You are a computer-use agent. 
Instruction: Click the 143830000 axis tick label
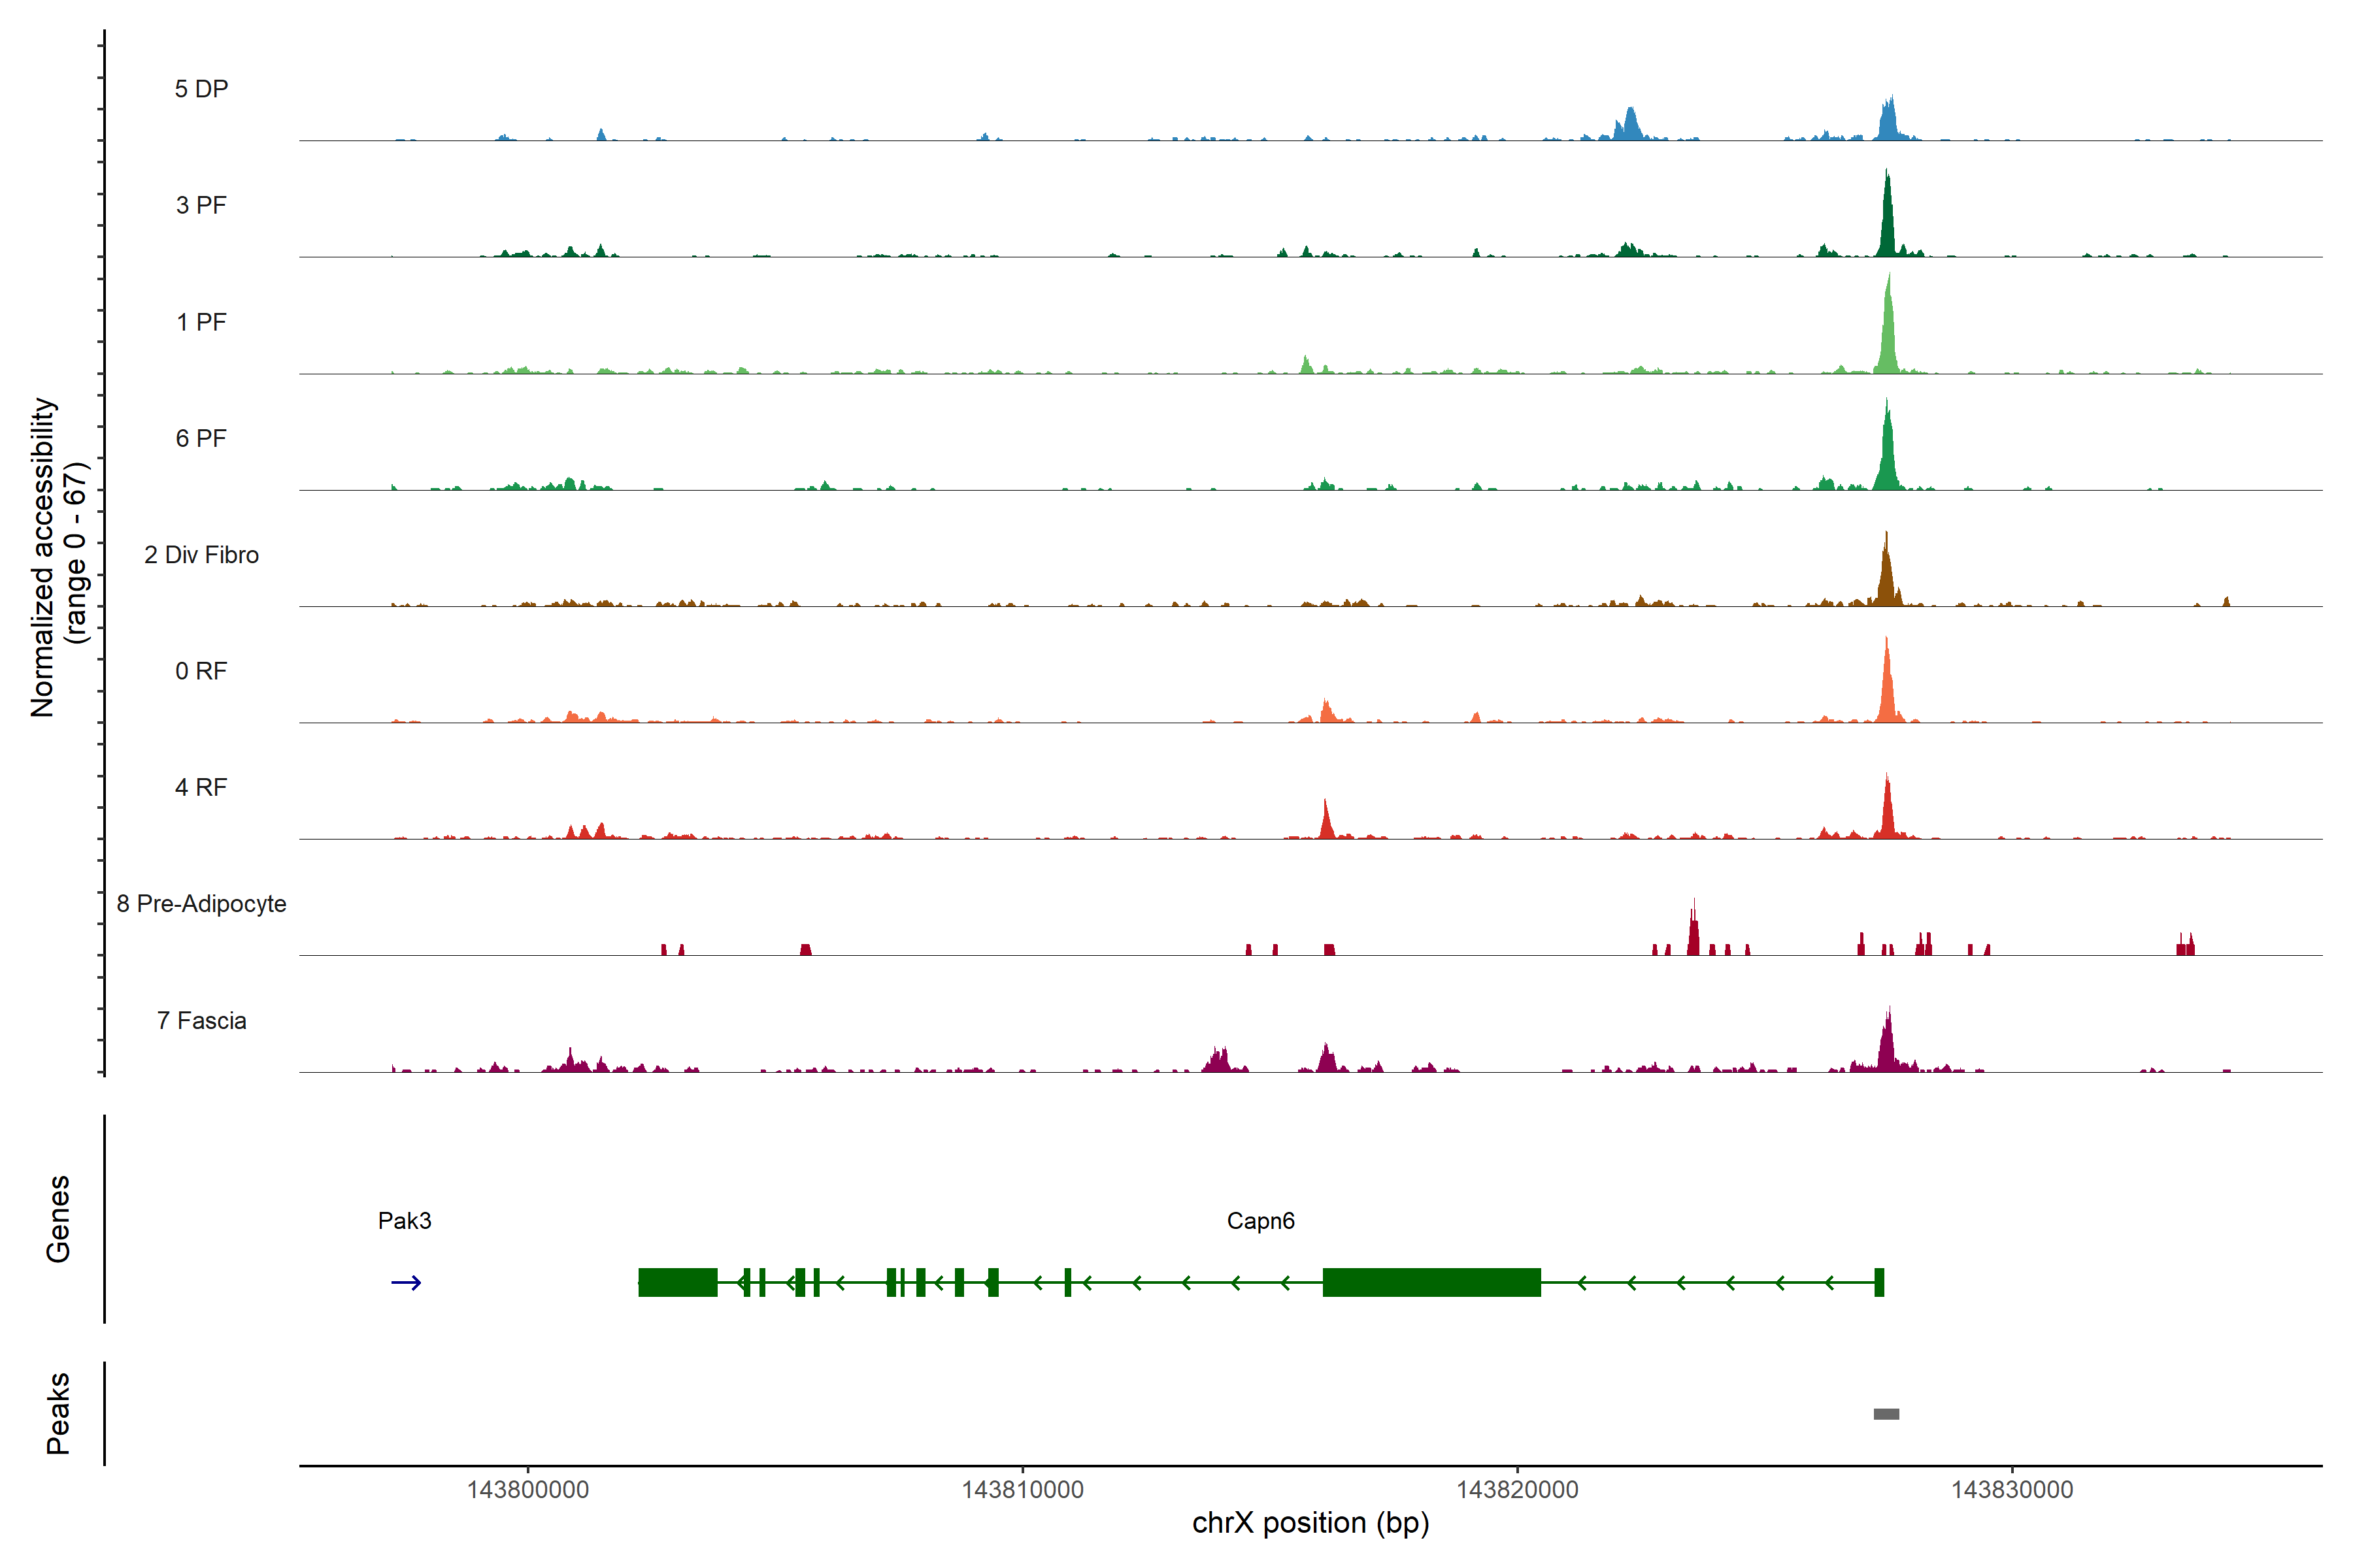tap(2012, 1490)
